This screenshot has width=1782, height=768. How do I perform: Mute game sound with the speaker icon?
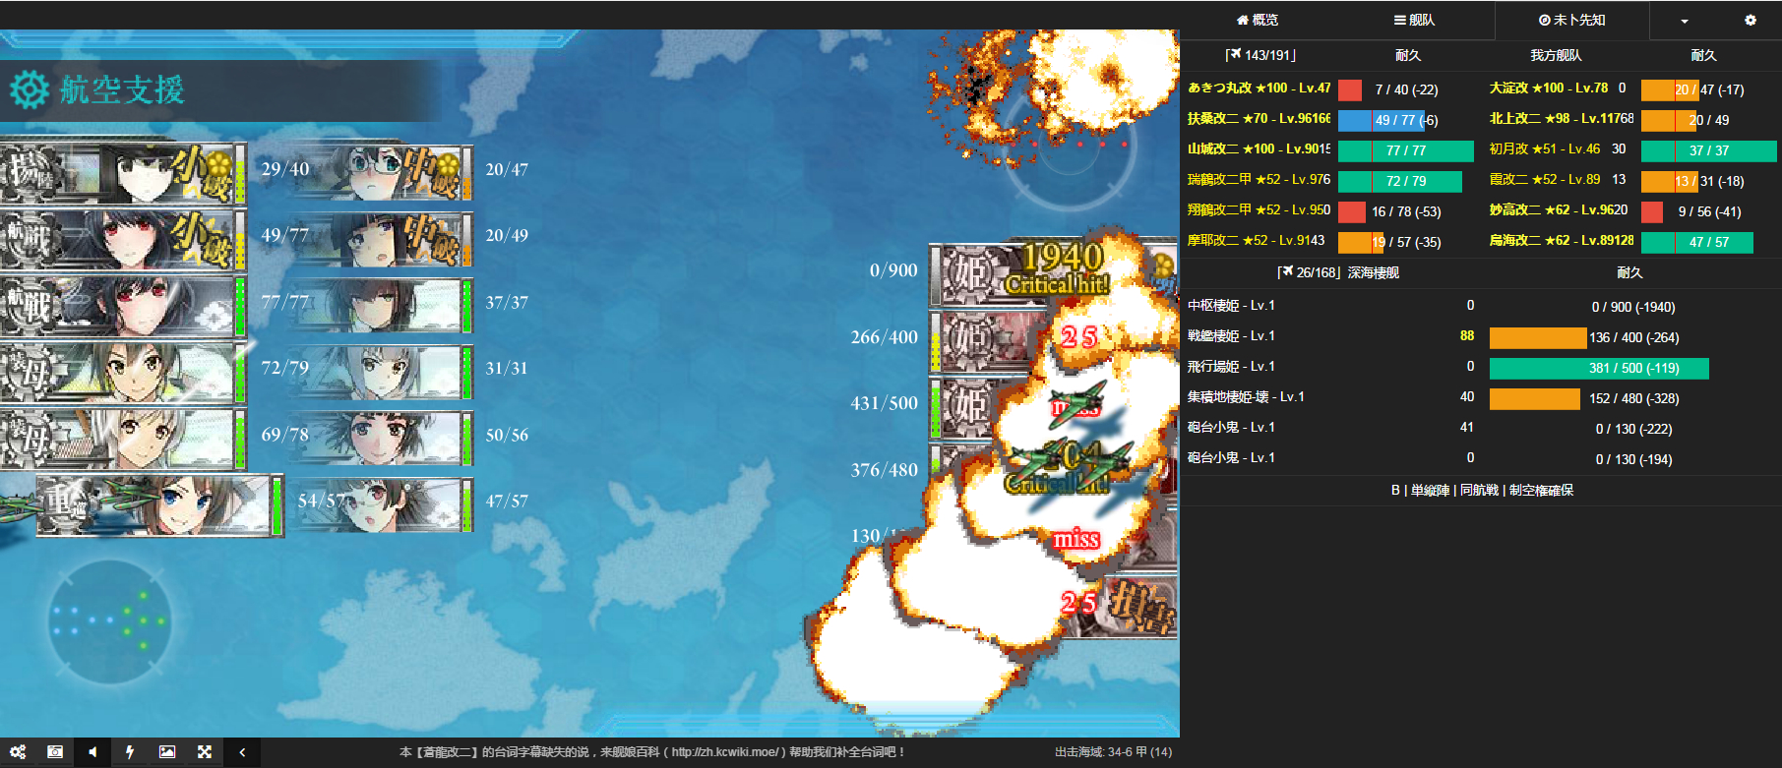92,752
